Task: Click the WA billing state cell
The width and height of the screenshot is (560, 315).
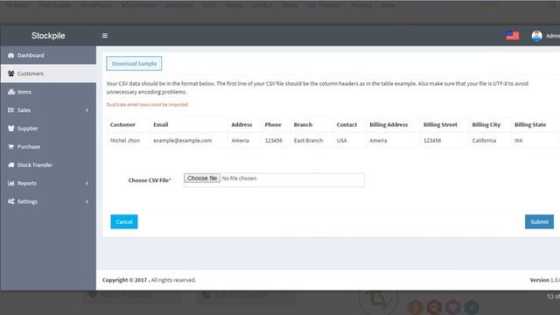Action: pyautogui.click(x=518, y=140)
